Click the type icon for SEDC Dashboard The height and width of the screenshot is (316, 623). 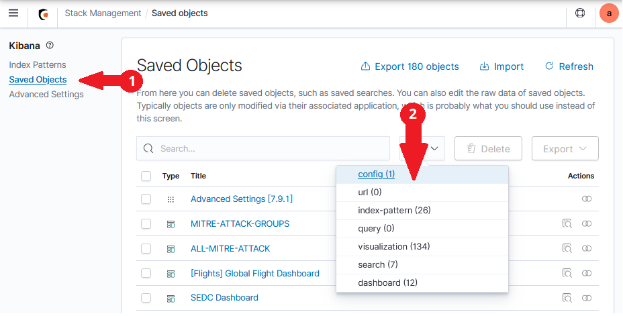(x=171, y=298)
